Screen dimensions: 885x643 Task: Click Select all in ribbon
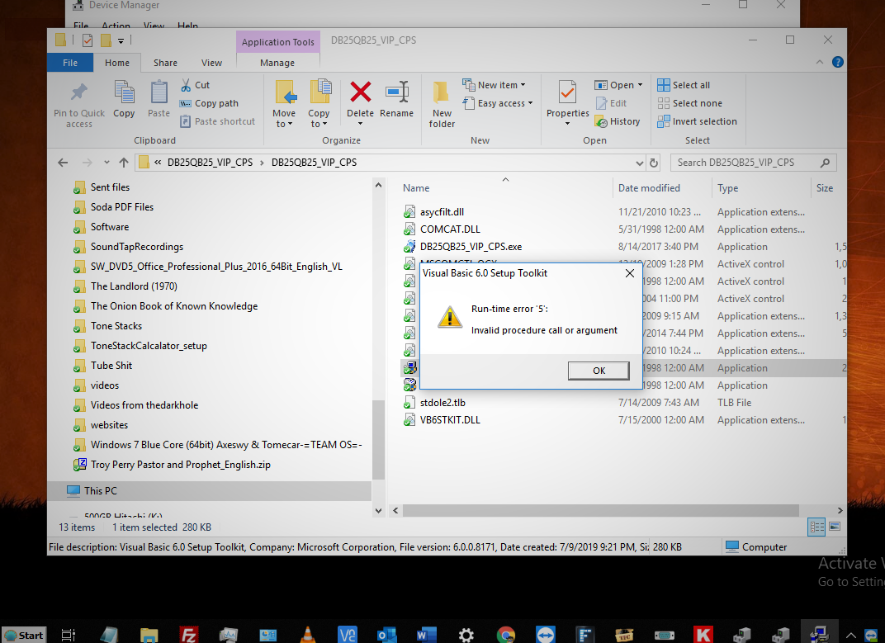[x=684, y=85]
